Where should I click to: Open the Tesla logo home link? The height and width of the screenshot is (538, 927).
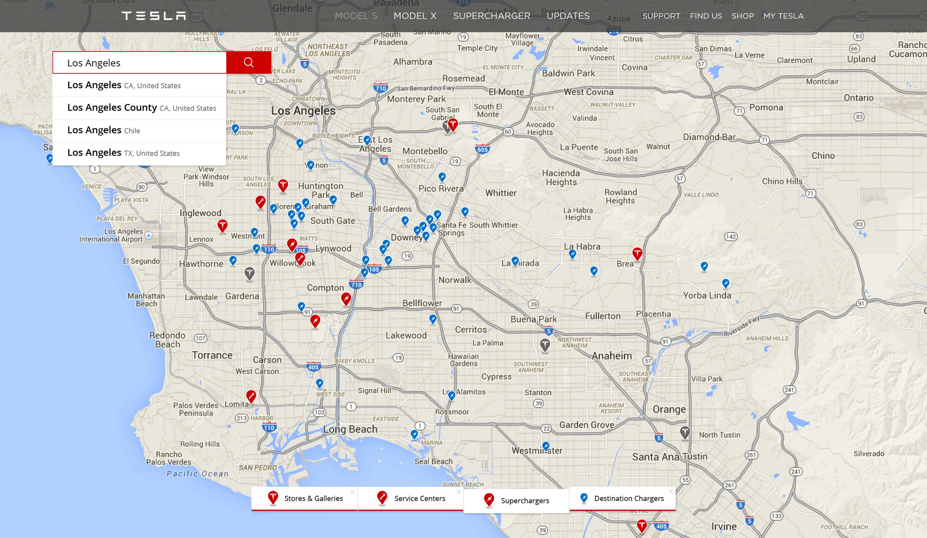click(x=154, y=16)
